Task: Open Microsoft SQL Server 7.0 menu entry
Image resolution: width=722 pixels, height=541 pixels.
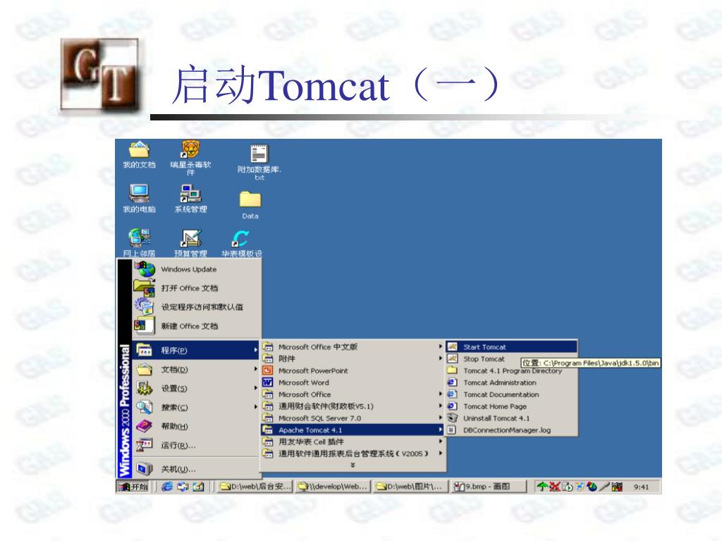Action: [x=353, y=418]
